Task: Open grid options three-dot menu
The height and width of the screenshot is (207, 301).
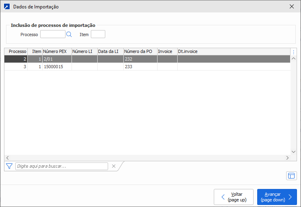Action: click(293, 52)
